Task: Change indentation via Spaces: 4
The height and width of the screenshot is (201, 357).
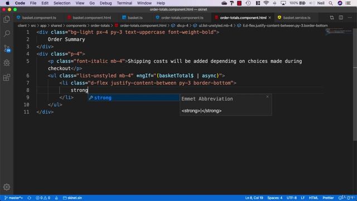Action: coord(275,198)
